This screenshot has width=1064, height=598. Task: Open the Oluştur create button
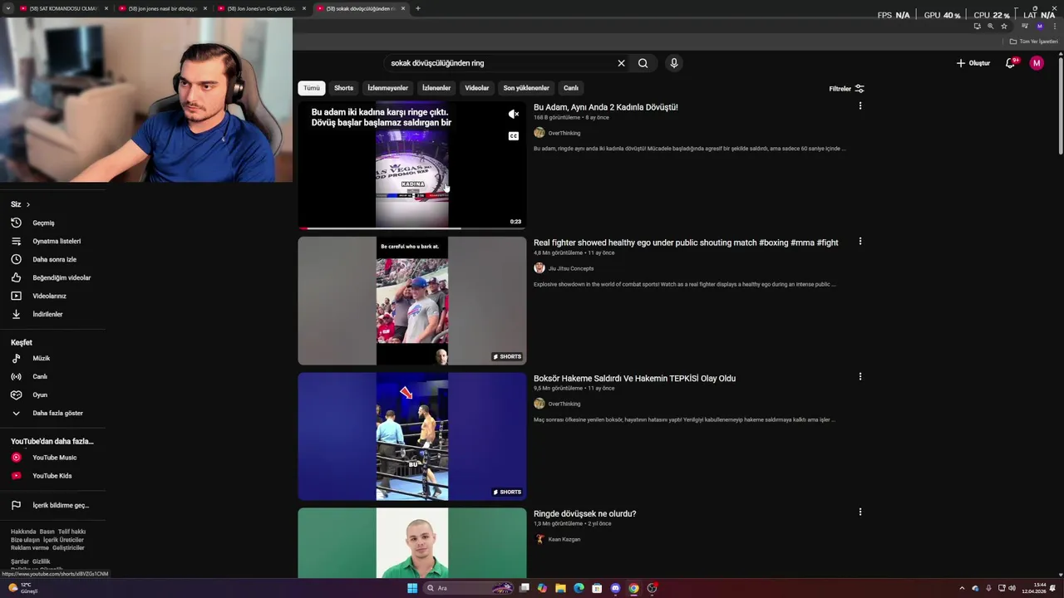point(973,63)
